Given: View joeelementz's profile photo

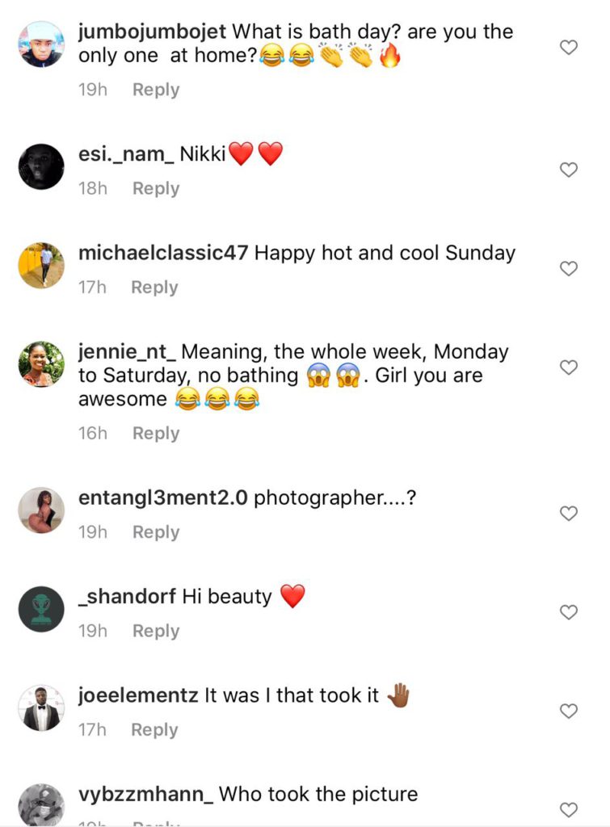Looking at the screenshot, I should click(41, 708).
